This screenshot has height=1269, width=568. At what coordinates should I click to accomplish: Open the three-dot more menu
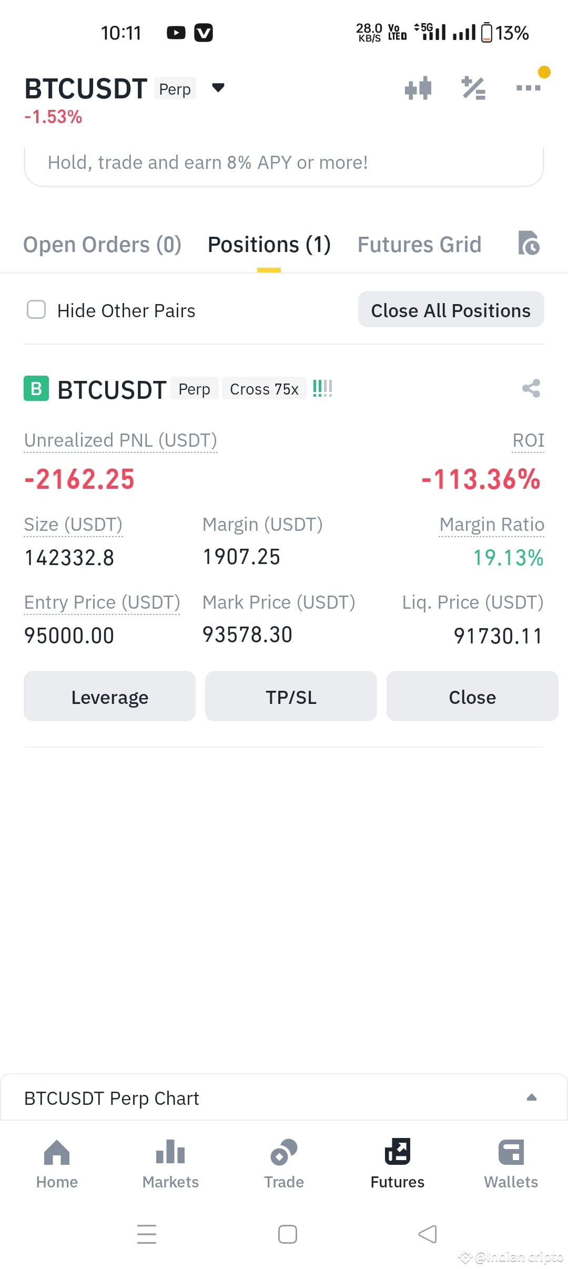(x=529, y=88)
